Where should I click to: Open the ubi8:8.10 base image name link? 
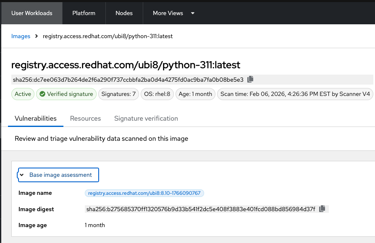pyautogui.click(x=144, y=193)
